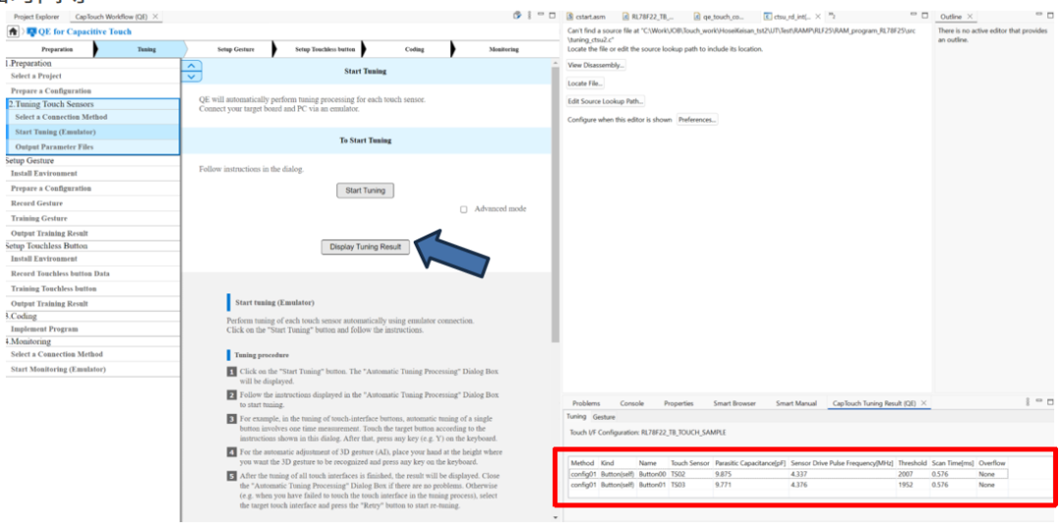Open the Console tab
This screenshot has height=527, width=1059.
coord(631,403)
